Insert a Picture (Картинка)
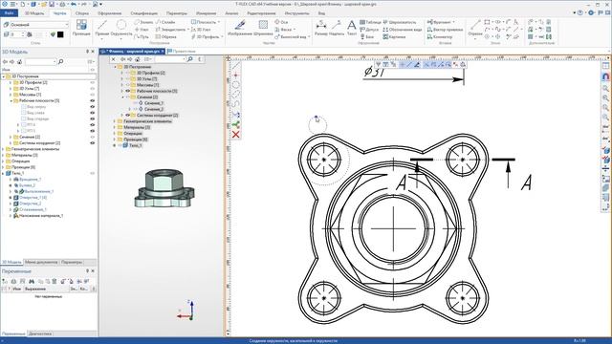 pos(394,36)
